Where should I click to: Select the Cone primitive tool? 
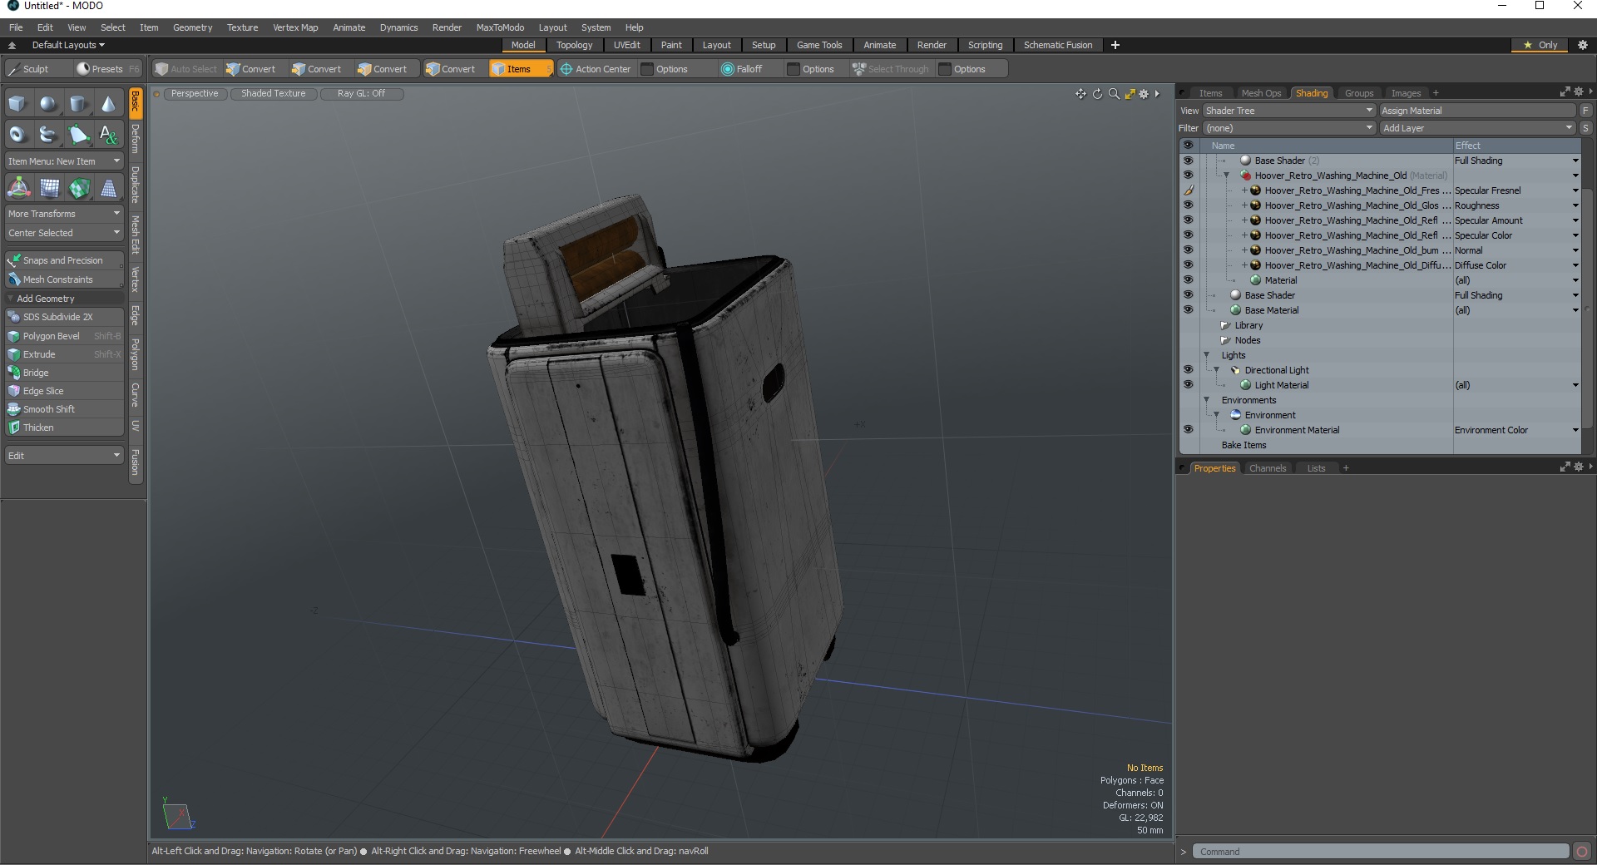(x=108, y=104)
